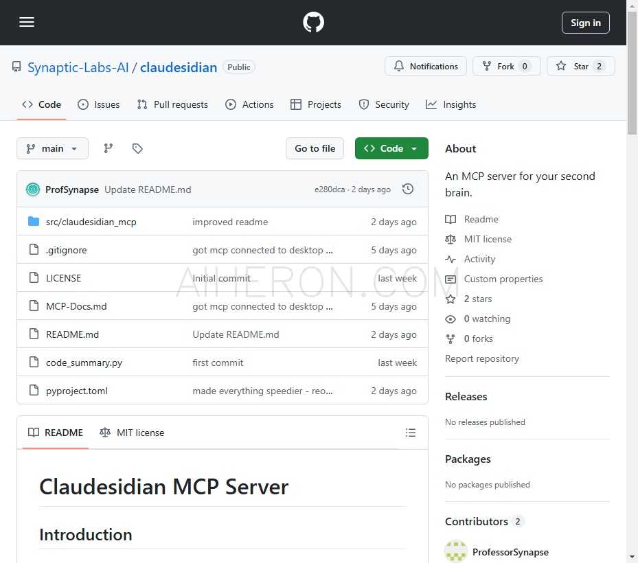Open the MCP-Docs.md file
The height and width of the screenshot is (563, 638).
[76, 306]
